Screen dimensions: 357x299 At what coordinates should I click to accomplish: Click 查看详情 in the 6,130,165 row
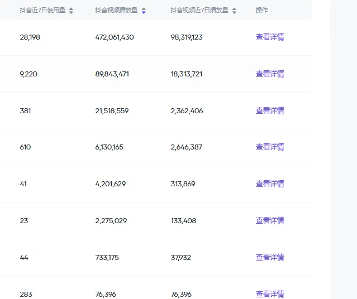pos(270,147)
